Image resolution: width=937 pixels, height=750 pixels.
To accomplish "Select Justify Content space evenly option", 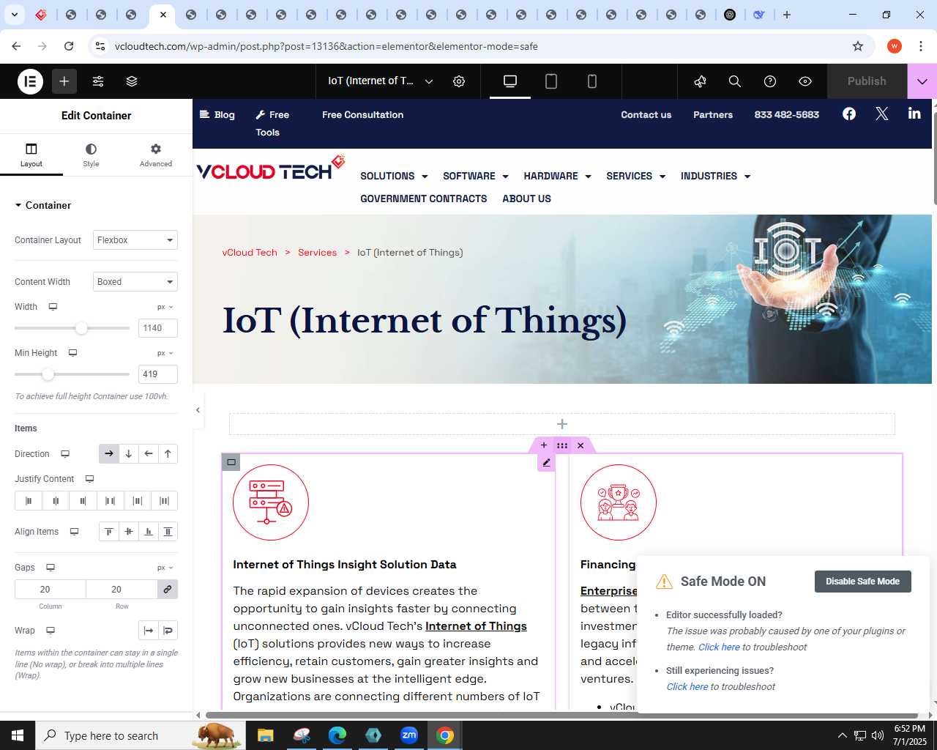I will [164, 501].
